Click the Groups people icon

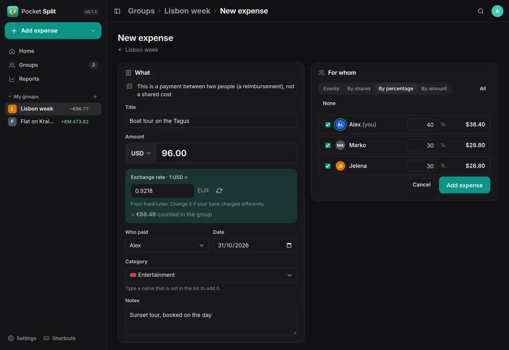click(x=12, y=65)
